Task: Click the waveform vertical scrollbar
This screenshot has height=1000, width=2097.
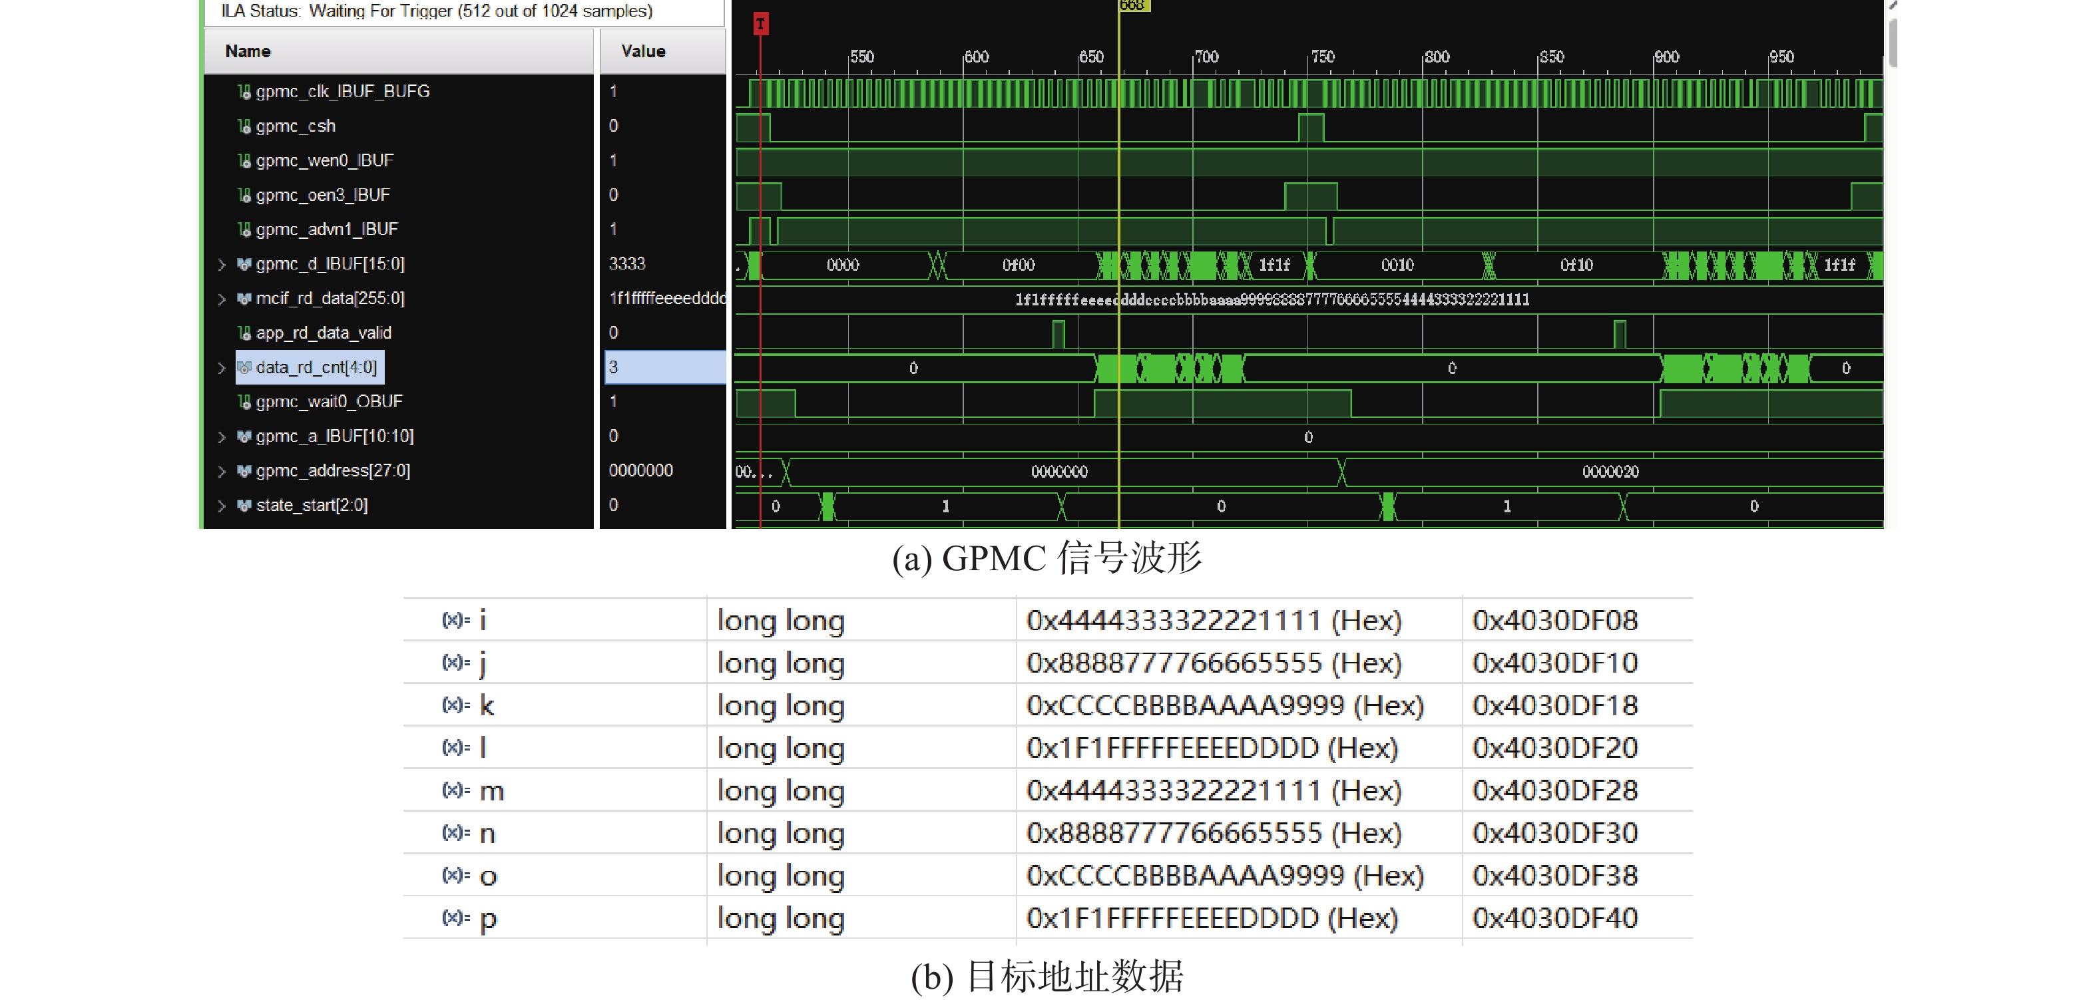Action: pyautogui.click(x=1893, y=43)
